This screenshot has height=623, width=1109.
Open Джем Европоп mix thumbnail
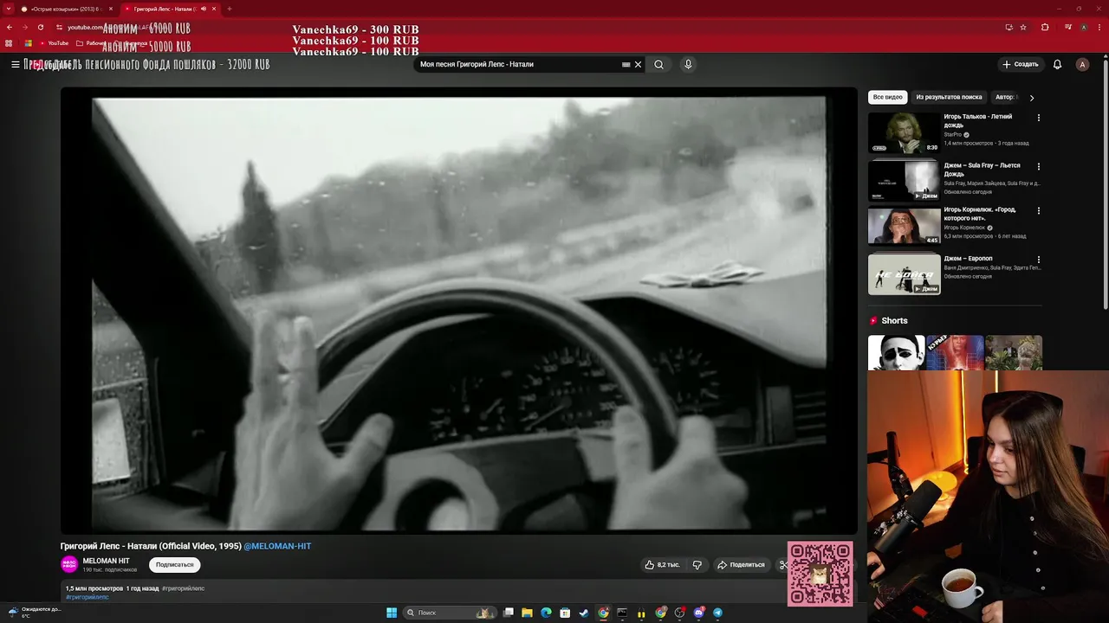pyautogui.click(x=904, y=274)
